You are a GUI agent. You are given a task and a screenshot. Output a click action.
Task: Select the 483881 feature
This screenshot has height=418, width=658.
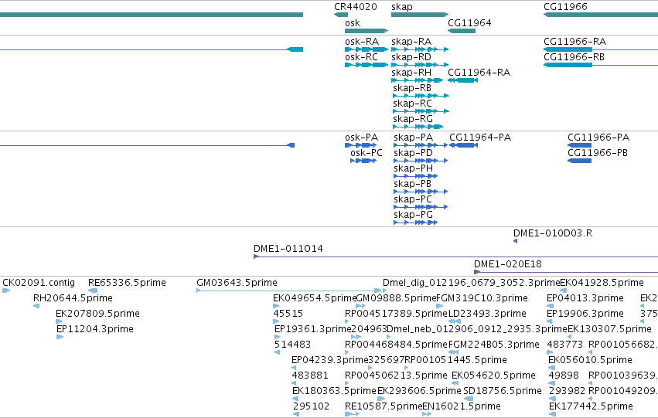(x=294, y=383)
